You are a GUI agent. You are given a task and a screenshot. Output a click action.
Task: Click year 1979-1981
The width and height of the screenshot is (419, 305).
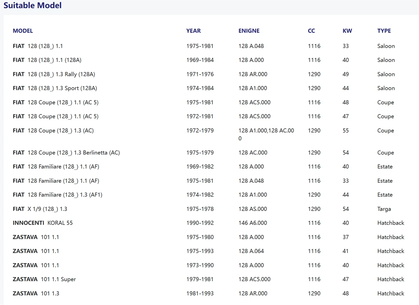click(x=200, y=279)
